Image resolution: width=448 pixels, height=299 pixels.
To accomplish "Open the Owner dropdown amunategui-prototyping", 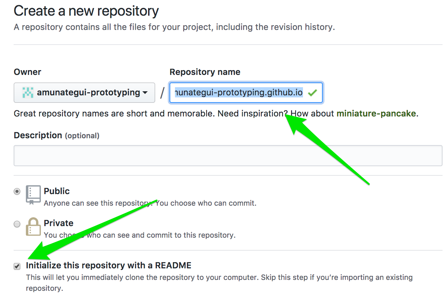I will point(84,92).
